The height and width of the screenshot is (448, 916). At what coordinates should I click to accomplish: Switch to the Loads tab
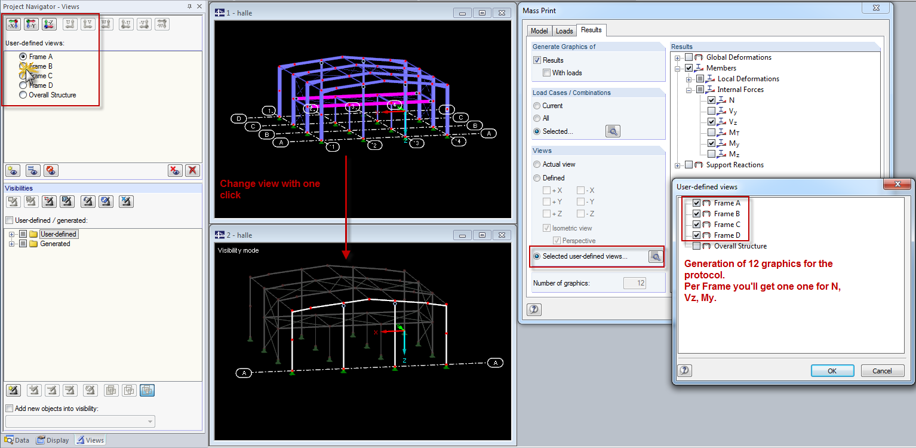click(x=564, y=31)
